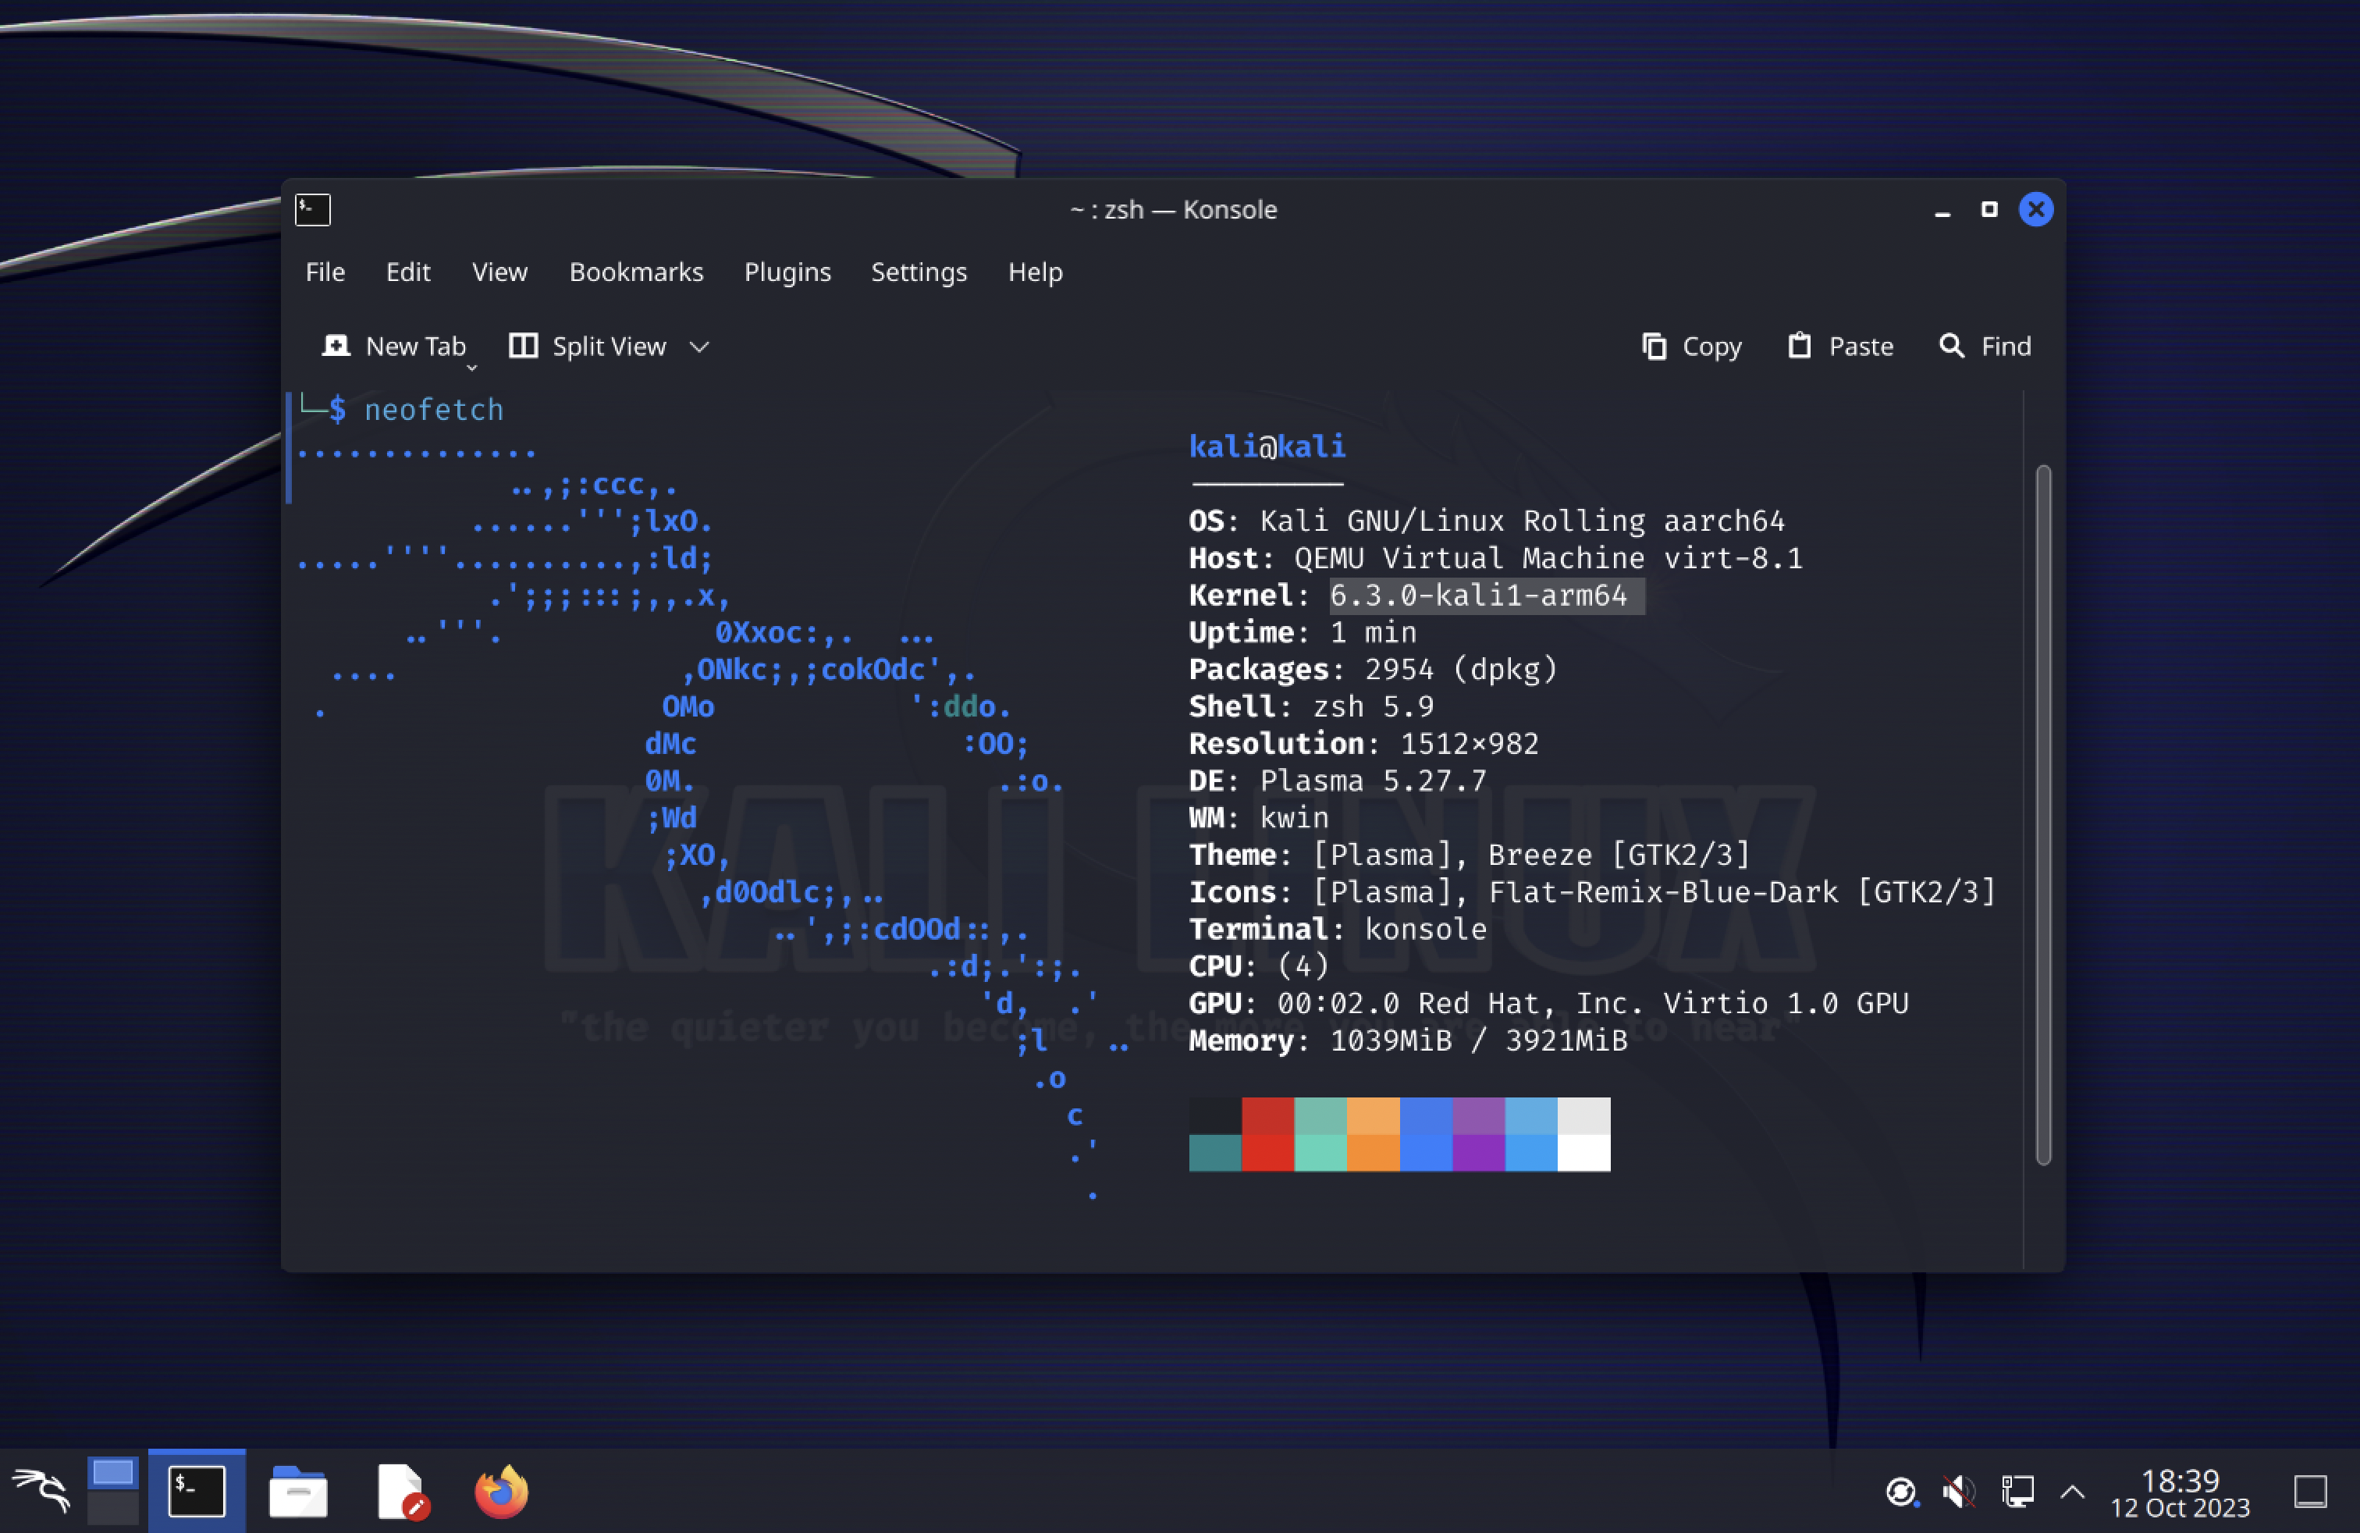Click the Paste toolbar button
The width and height of the screenshot is (2360, 1533).
(x=1840, y=346)
